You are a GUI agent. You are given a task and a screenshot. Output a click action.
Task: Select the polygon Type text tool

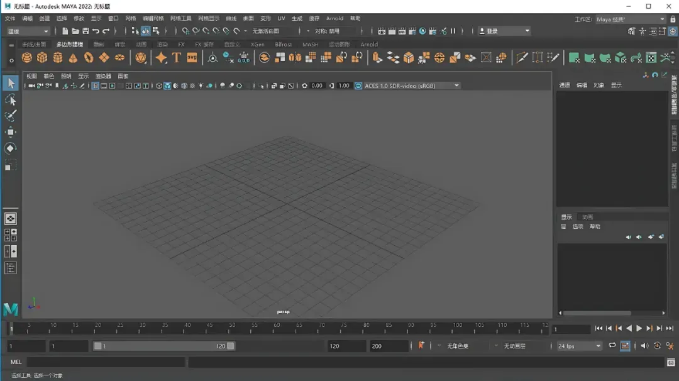click(177, 58)
